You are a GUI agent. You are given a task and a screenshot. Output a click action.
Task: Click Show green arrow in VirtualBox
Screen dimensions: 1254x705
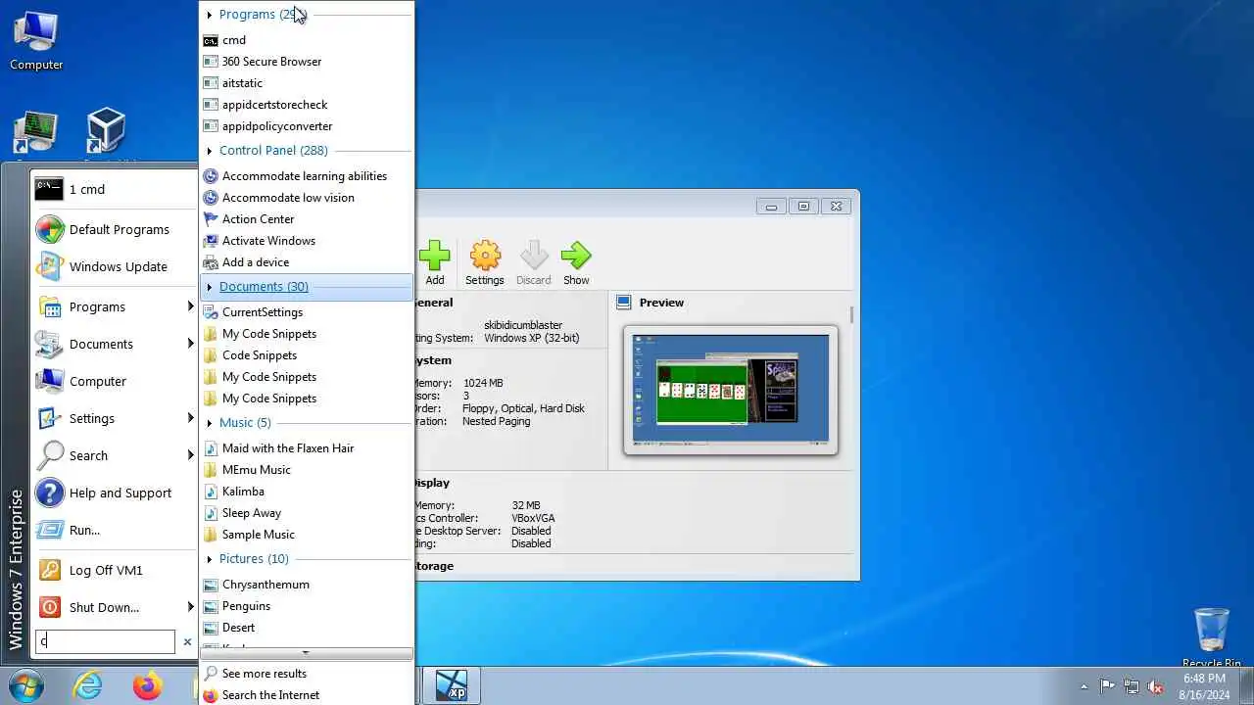point(576,263)
